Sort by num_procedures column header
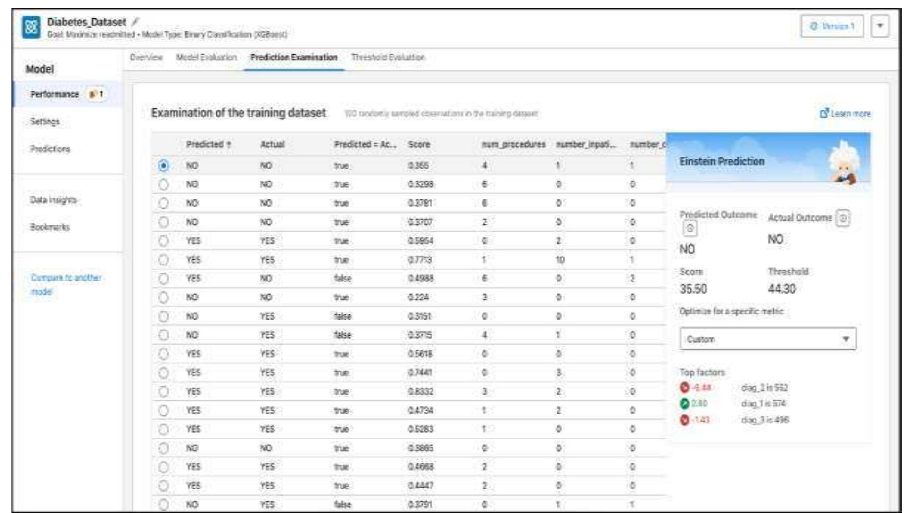This screenshot has height=513, width=906. coord(513,144)
